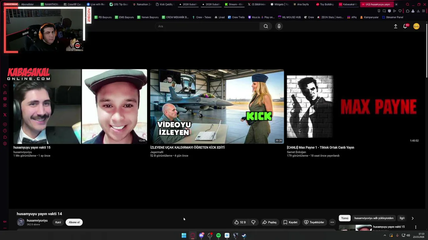Open options menu for sidebar husamyuyu yayın vakti 15

coord(416,227)
